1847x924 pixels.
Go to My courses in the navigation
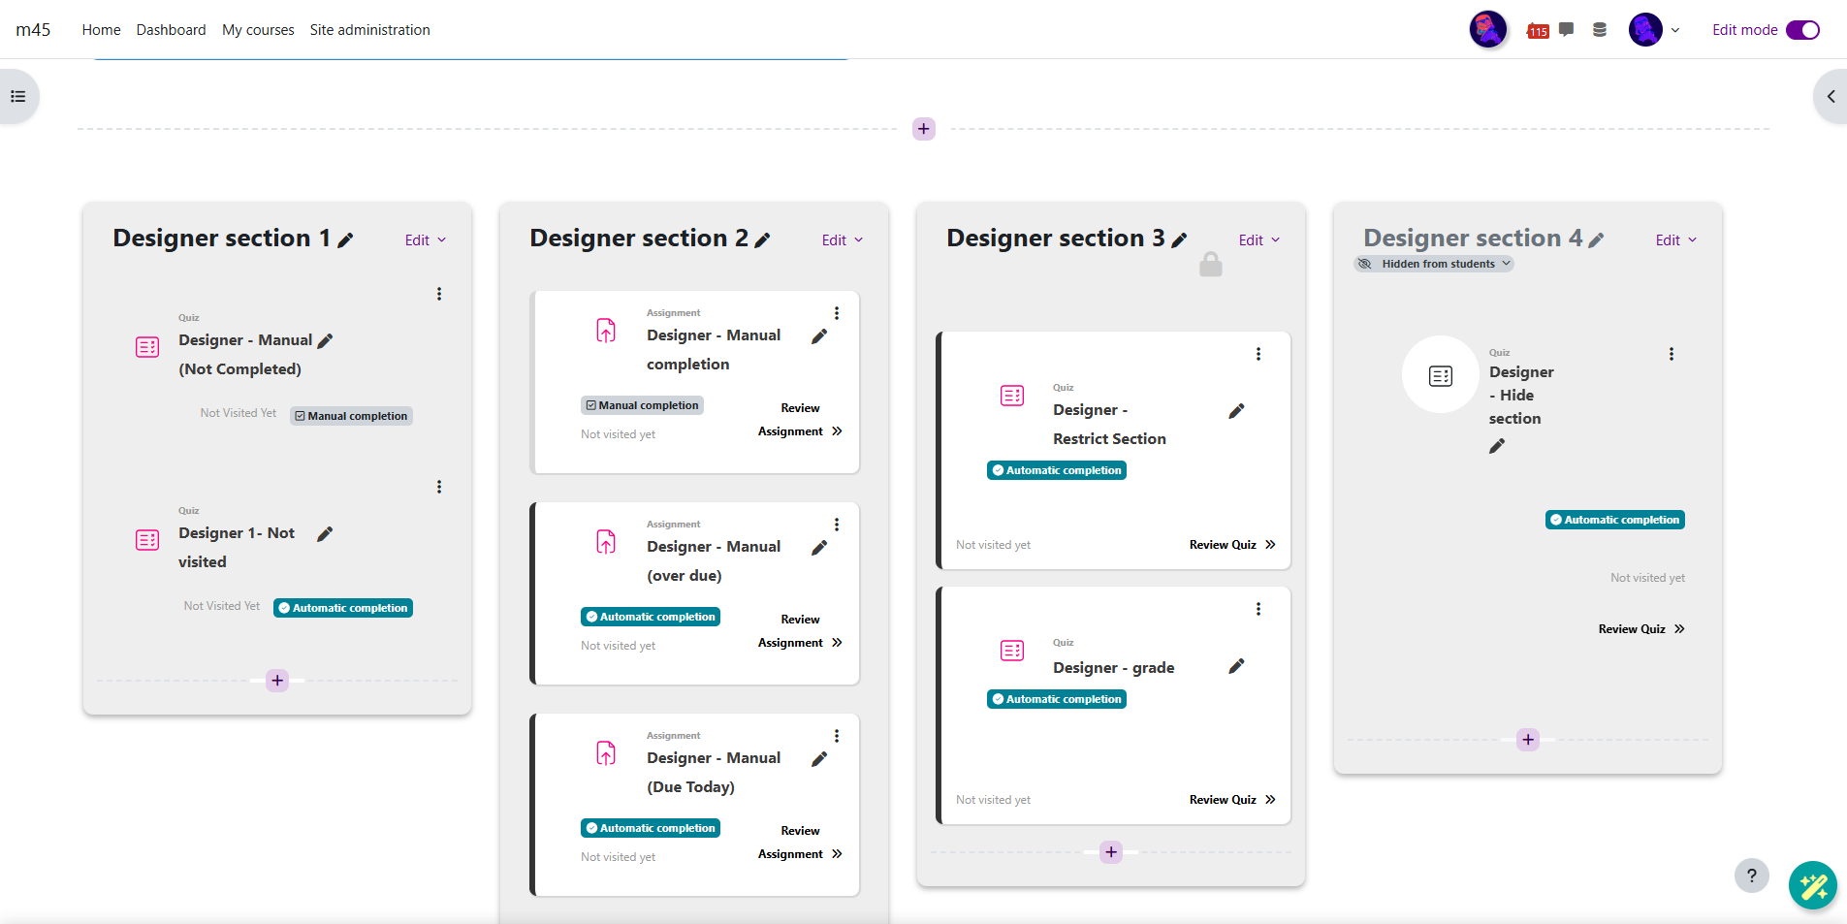[x=258, y=30]
